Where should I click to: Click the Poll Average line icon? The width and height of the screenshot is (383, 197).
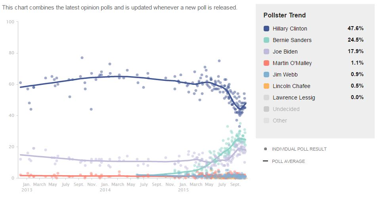[x=265, y=161]
